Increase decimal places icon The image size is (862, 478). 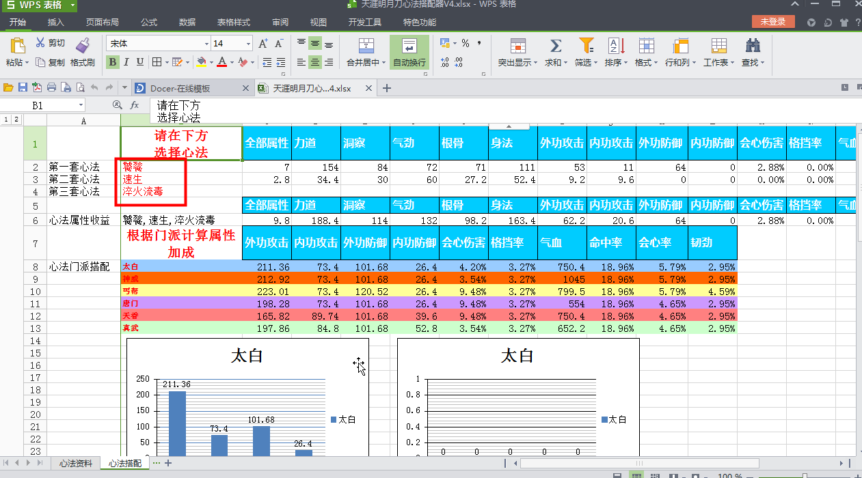click(445, 62)
